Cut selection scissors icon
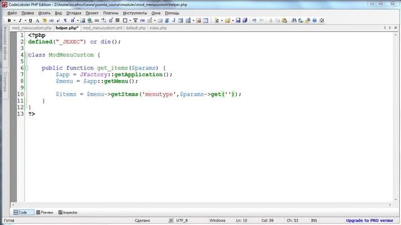 271,21
